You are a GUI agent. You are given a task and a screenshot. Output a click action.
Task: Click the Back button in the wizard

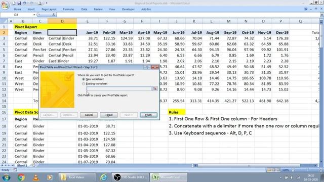tap(109, 115)
